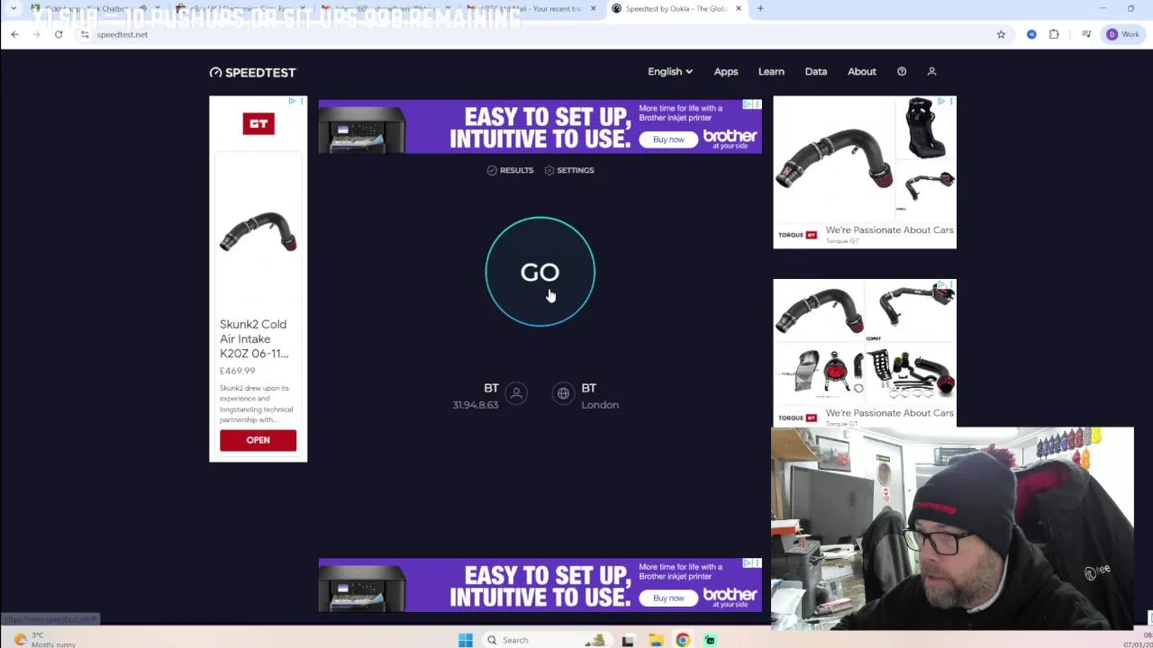The height and width of the screenshot is (648, 1153).
Task: Click OPEN on the Skunk2 ad
Action: point(258,440)
